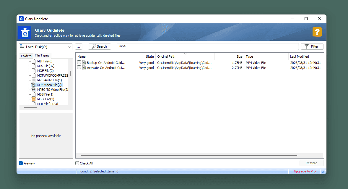348x189 pixels.
Task: Click the Activate file's original path cell
Action: click(184, 68)
